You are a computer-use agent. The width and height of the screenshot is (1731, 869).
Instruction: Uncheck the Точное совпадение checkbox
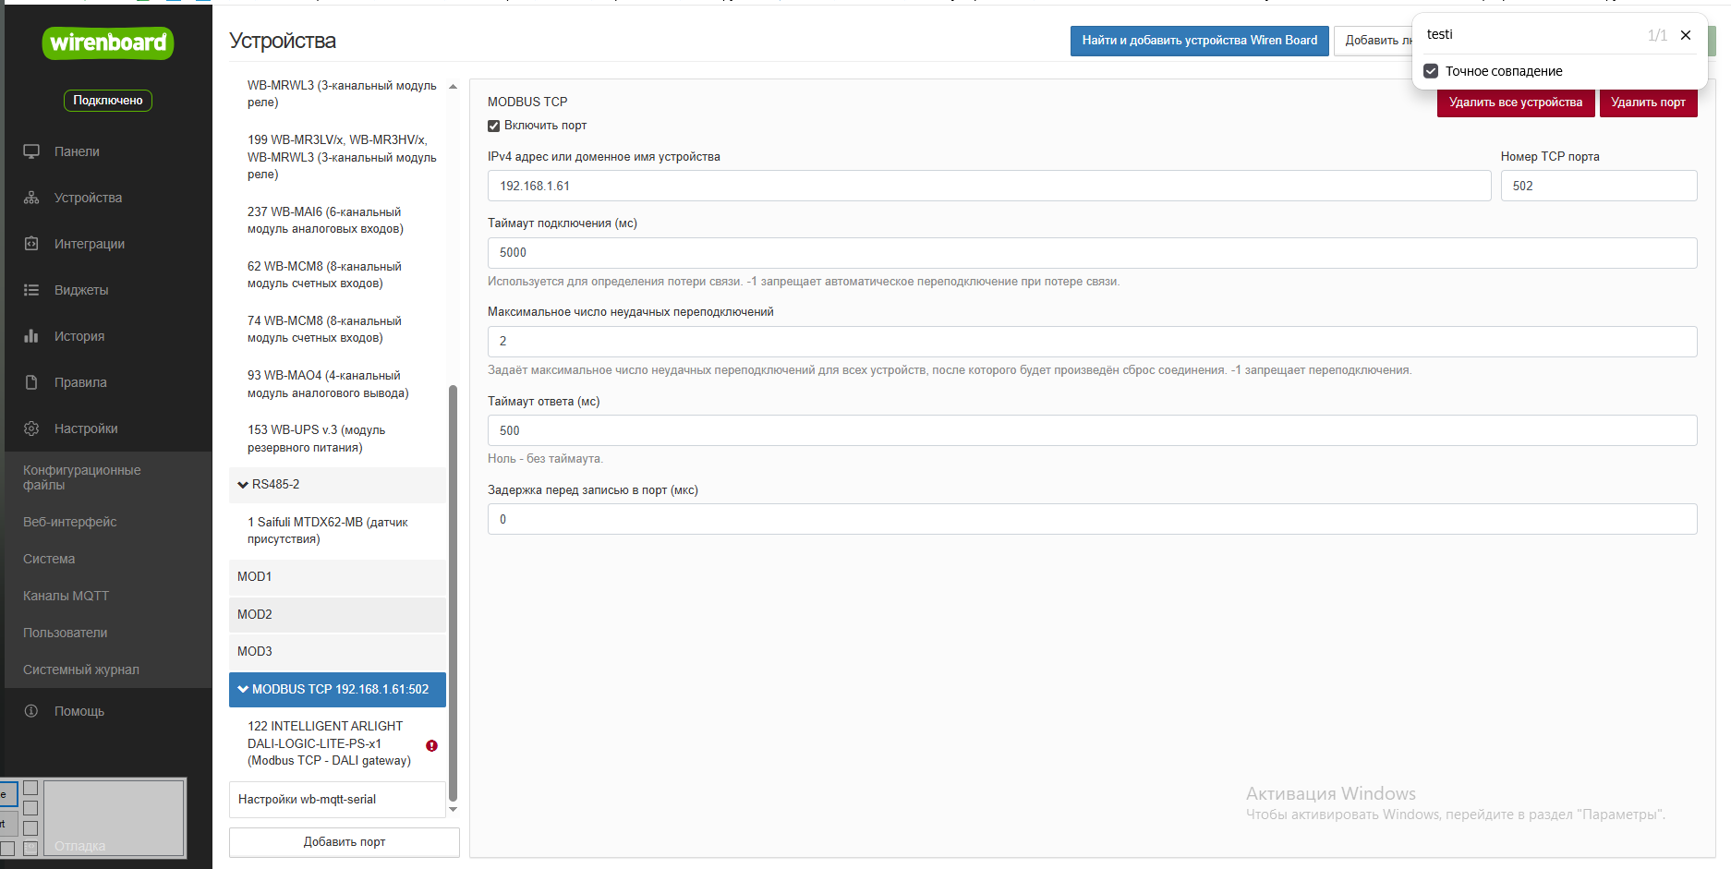[x=1431, y=71]
